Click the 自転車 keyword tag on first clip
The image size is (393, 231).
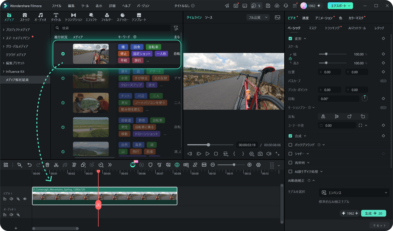153,47
